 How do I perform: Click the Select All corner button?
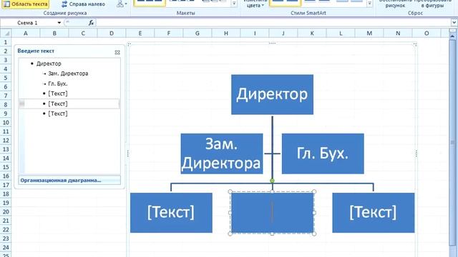pyautogui.click(x=6, y=34)
